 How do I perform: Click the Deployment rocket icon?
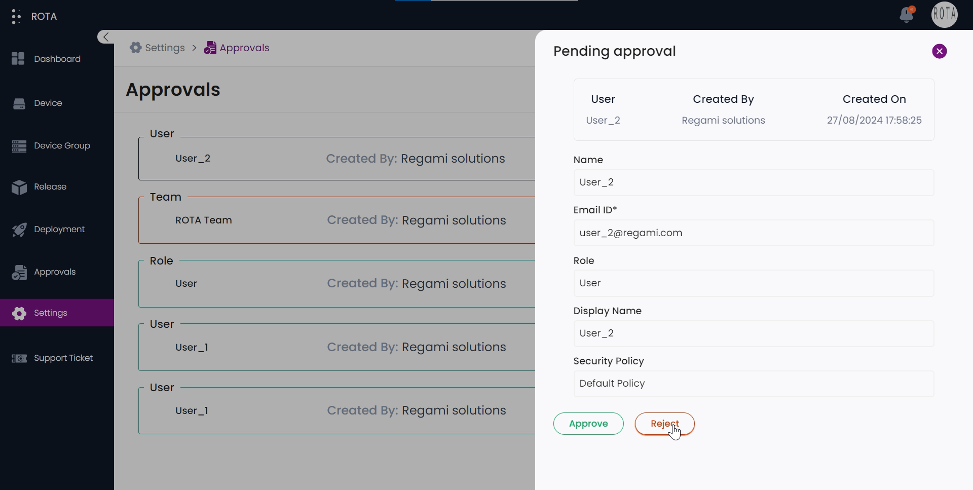(19, 230)
